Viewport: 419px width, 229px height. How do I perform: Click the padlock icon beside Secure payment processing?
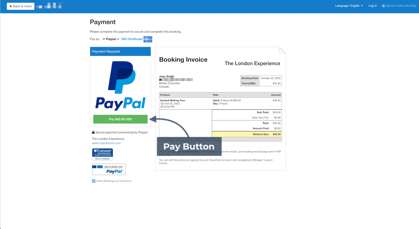click(x=93, y=133)
